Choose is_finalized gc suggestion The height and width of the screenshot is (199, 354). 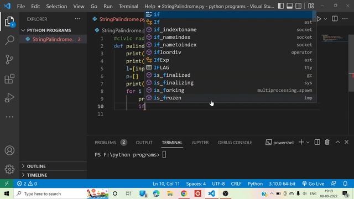[230, 75]
